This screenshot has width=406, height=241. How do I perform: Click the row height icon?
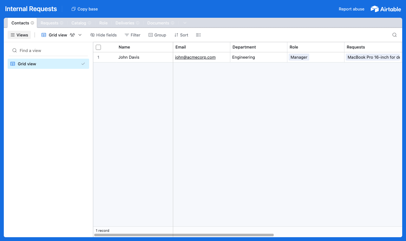(x=198, y=35)
